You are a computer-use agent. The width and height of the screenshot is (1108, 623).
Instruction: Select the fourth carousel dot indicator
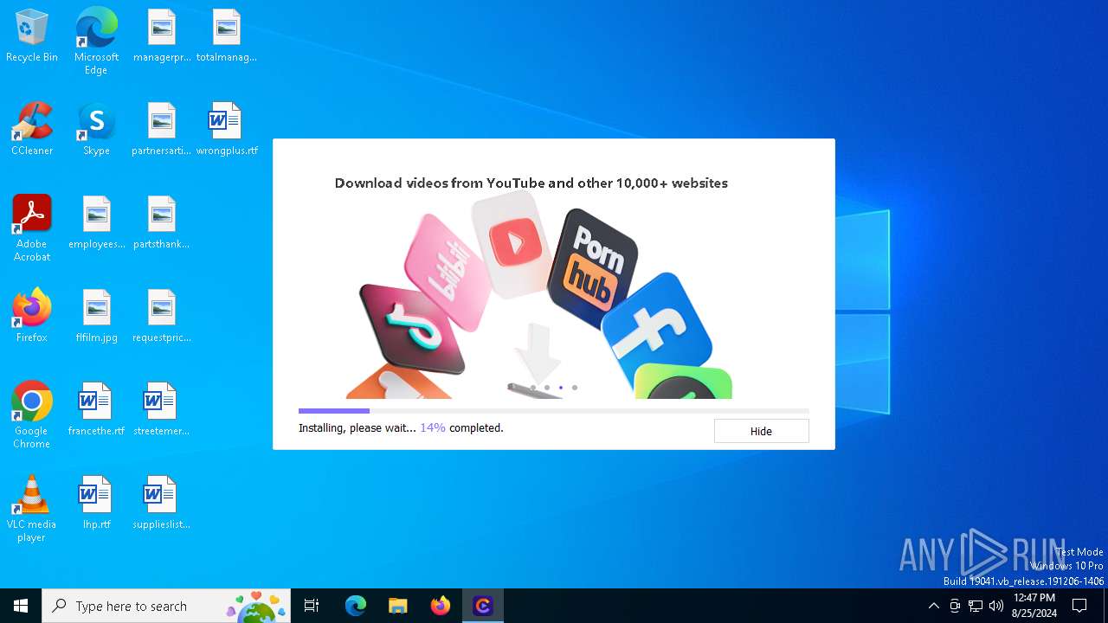575,388
